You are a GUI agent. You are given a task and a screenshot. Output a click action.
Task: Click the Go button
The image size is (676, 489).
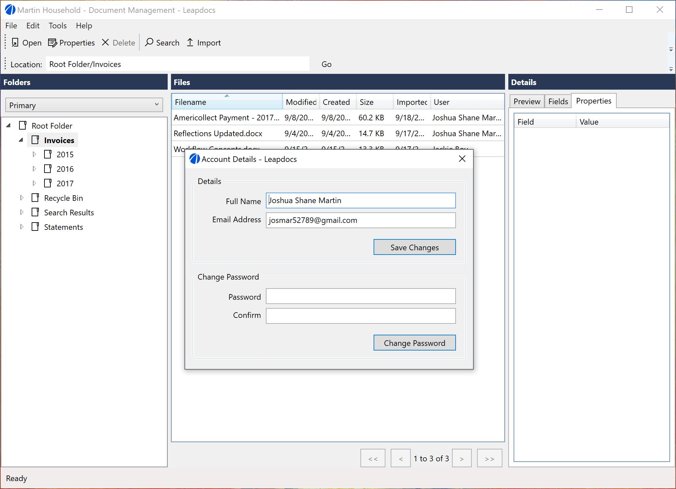point(326,64)
